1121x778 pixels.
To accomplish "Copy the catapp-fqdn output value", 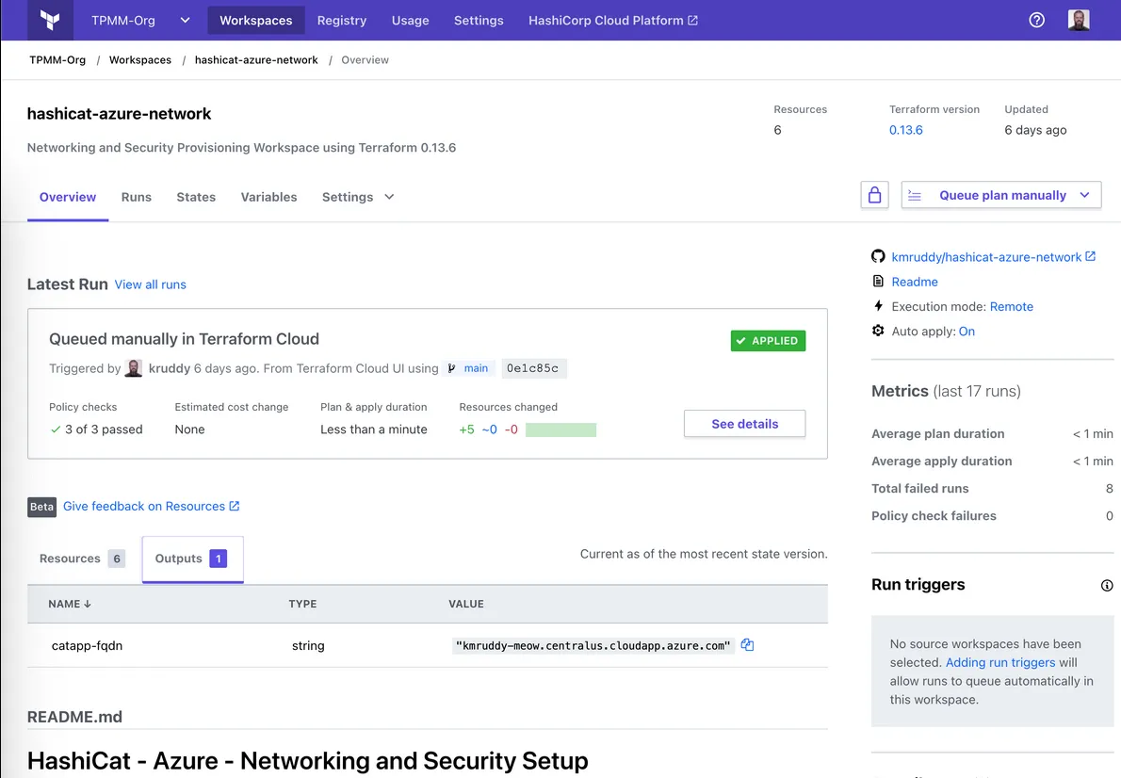I will (x=747, y=644).
